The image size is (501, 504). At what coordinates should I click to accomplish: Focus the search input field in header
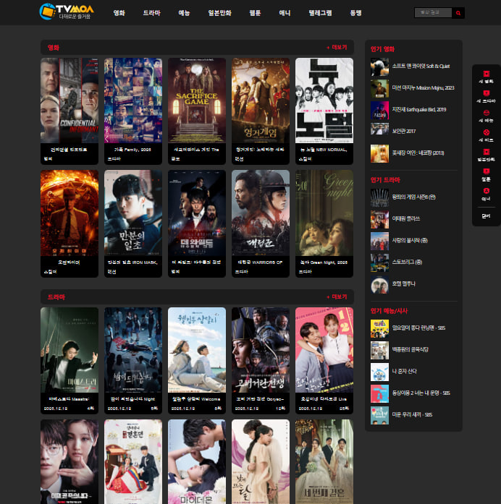[433, 13]
